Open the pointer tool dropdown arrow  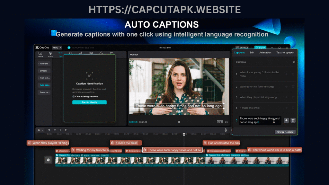pos(42,130)
